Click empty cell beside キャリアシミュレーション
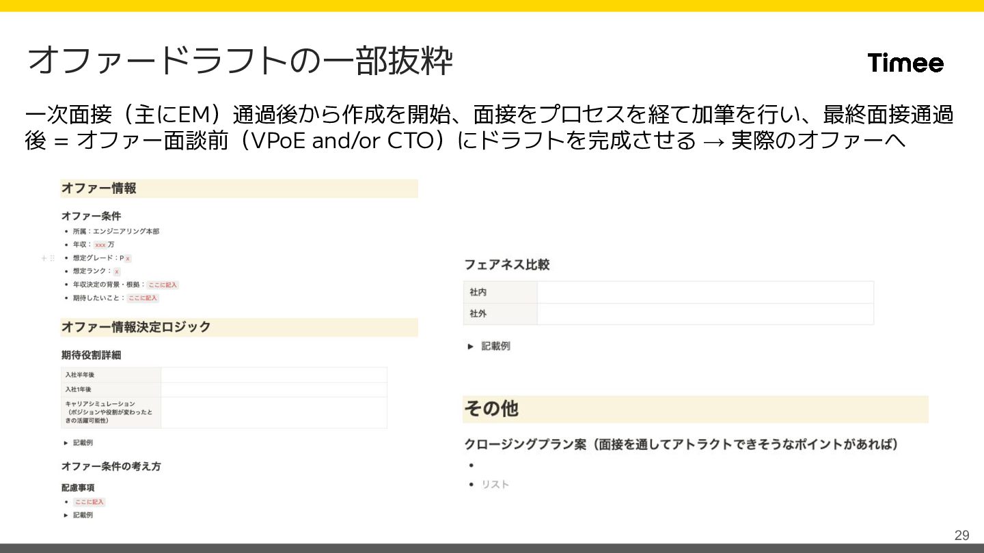The width and height of the screenshot is (984, 553). 273,412
